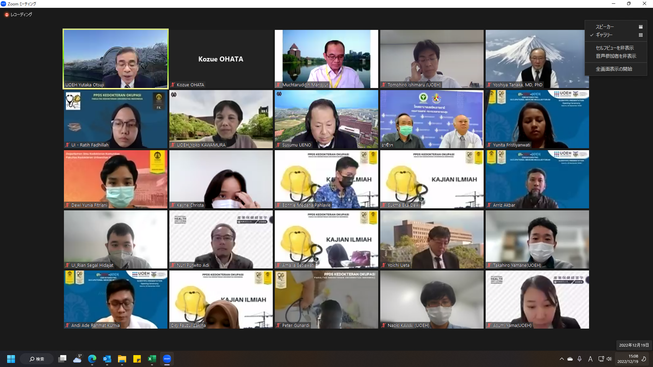Viewport: 653px width, 367px height.
Task: Click muted mic icon beside Susumu UENO name
Action: click(279, 145)
